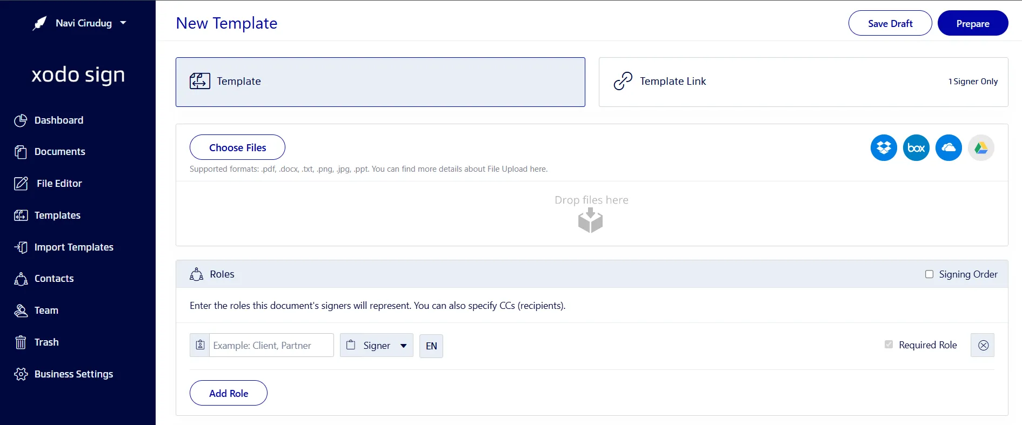The image size is (1022, 425).
Task: Click the Team people icon
Action: [x=21, y=311]
